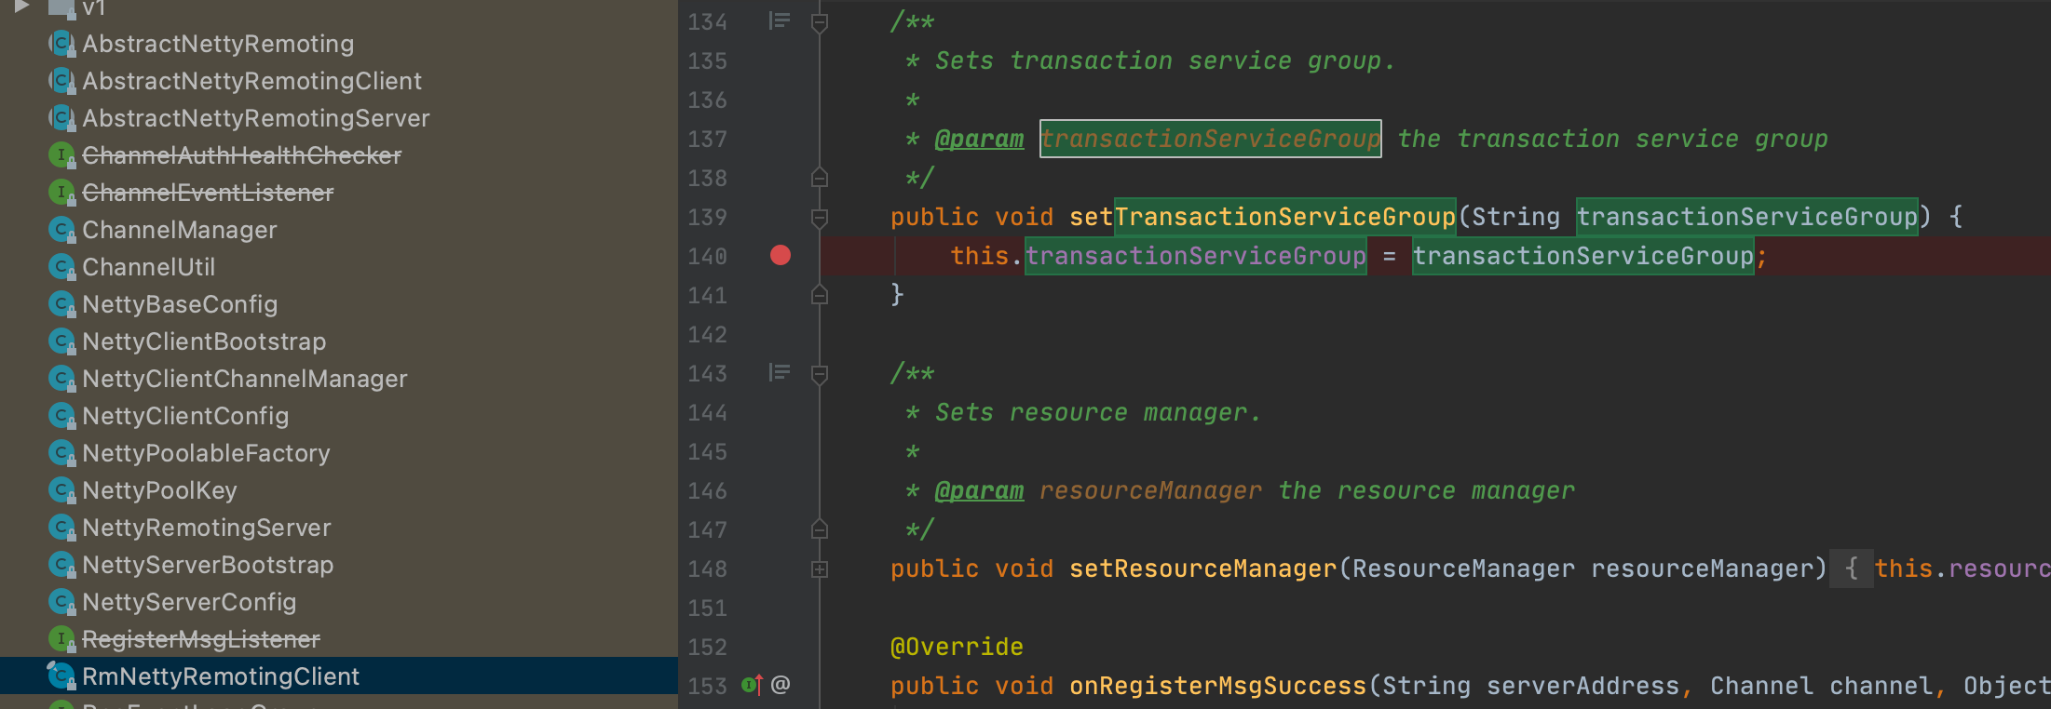Image resolution: width=2051 pixels, height=709 pixels.
Task: Click ResourceManager type on line 148
Action: pos(1463,569)
